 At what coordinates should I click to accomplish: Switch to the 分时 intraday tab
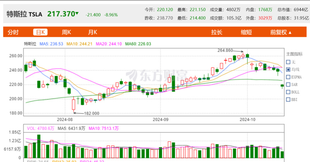pos(13,32)
